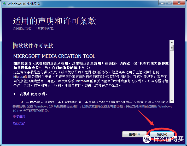Click the subtitle 请阅读此文档，了解其中内容
The image size is (187, 146).
coord(34,29)
